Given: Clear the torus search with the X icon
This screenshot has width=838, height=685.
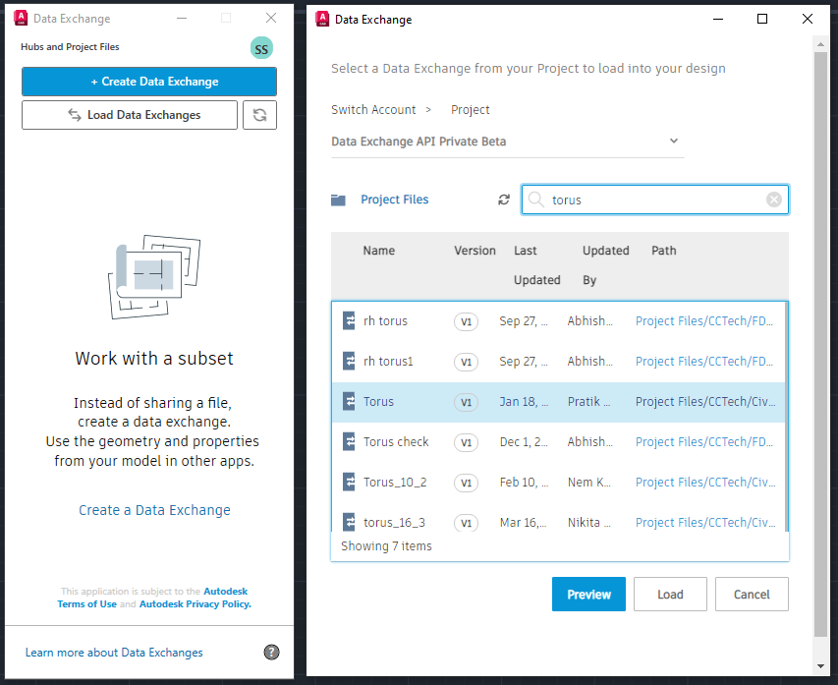Looking at the screenshot, I should [x=774, y=200].
